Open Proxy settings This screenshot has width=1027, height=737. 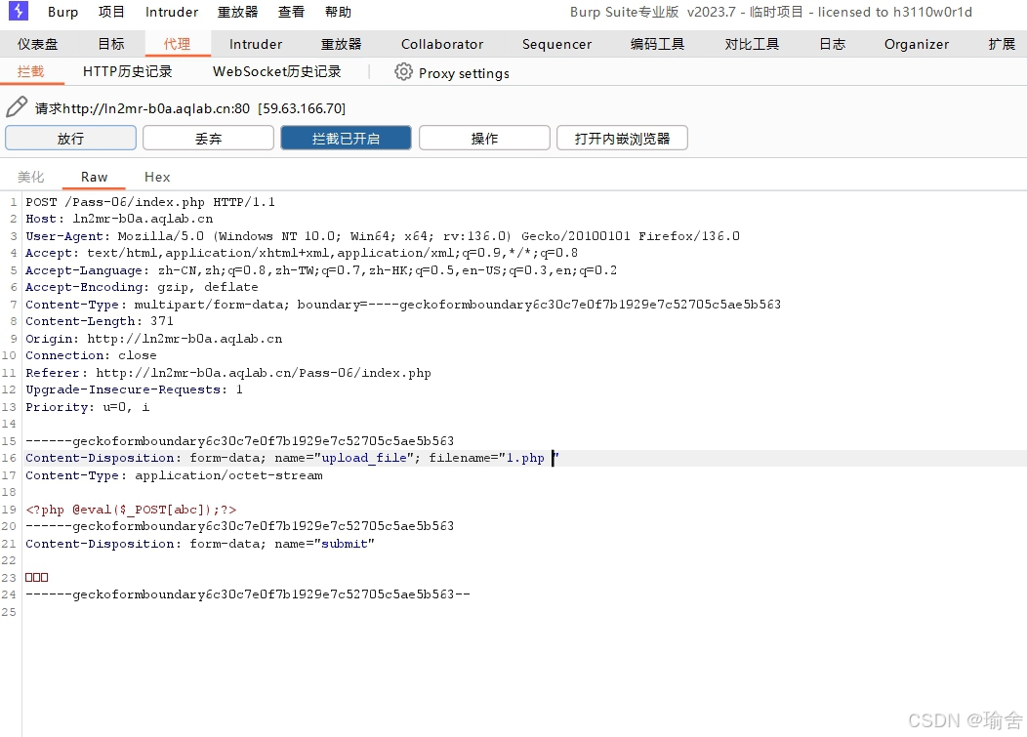coord(464,72)
